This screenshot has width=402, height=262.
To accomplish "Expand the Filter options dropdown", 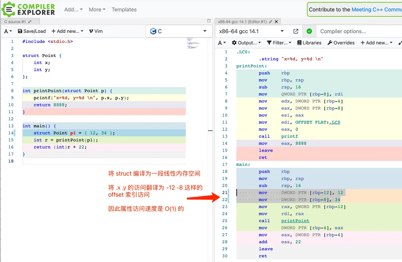I will click(279, 43).
